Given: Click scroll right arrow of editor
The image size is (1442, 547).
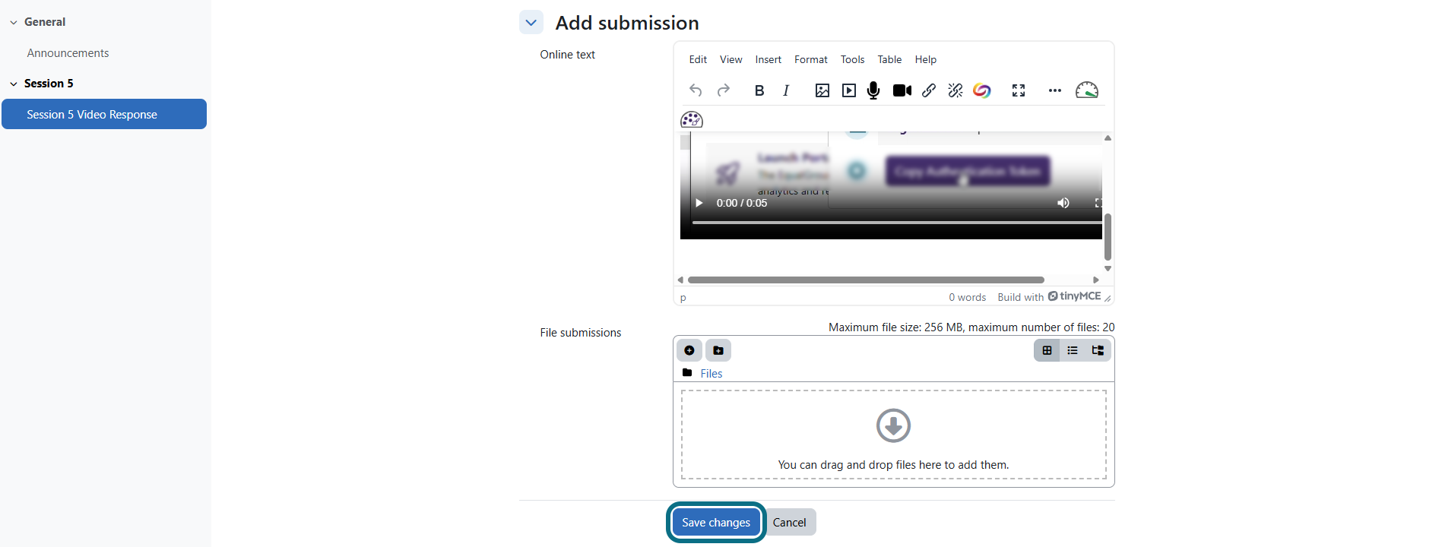Looking at the screenshot, I should tap(1095, 280).
